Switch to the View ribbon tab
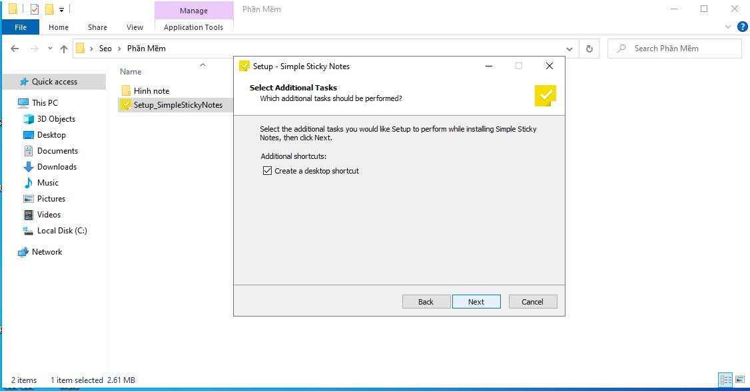The height and width of the screenshot is (391, 750). 135,27
